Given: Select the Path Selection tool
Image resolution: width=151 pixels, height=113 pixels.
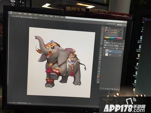Looking at the screenshot, I should [99, 66].
